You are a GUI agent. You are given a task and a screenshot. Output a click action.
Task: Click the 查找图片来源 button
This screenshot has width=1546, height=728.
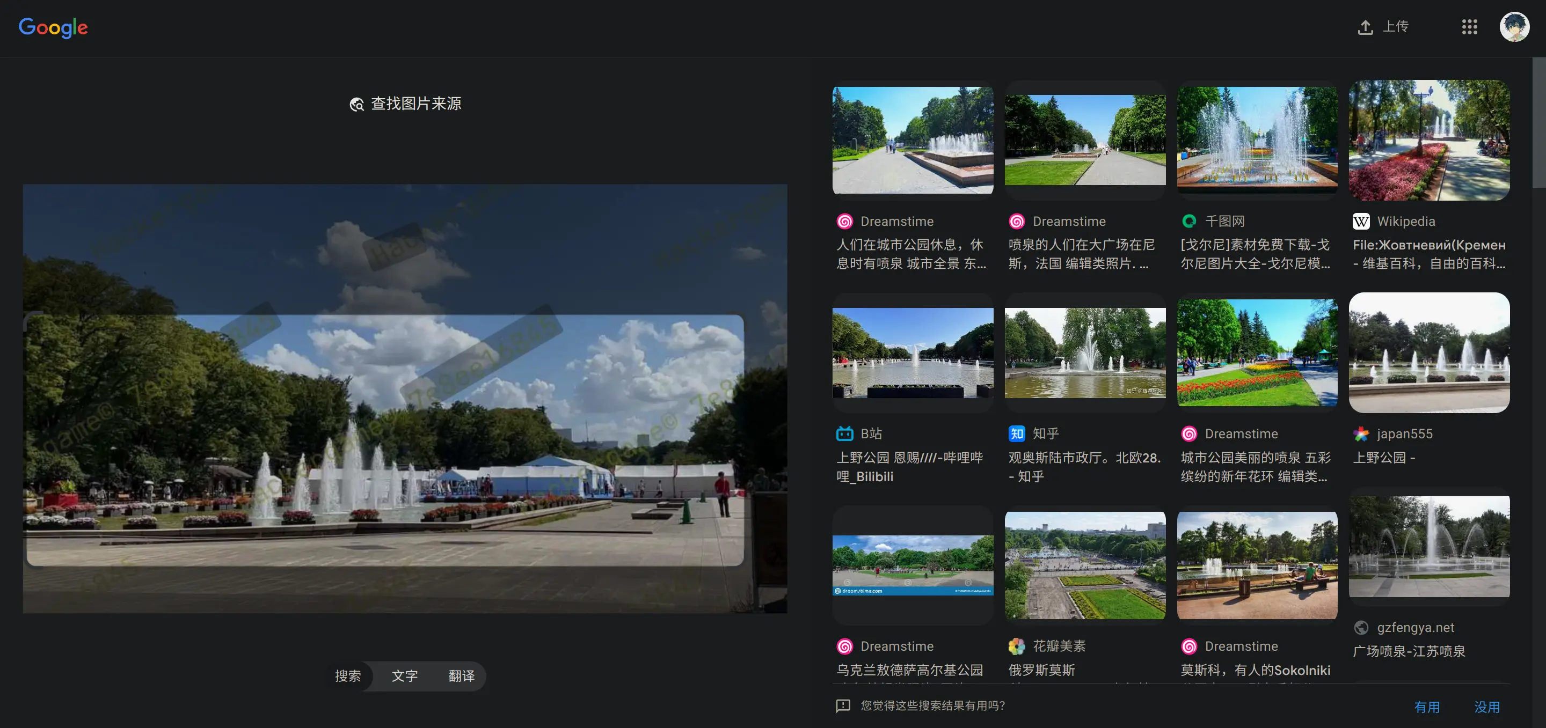point(415,104)
